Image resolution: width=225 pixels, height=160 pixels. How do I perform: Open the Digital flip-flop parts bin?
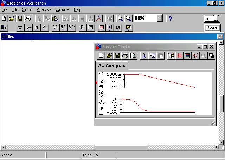coord(91,27)
